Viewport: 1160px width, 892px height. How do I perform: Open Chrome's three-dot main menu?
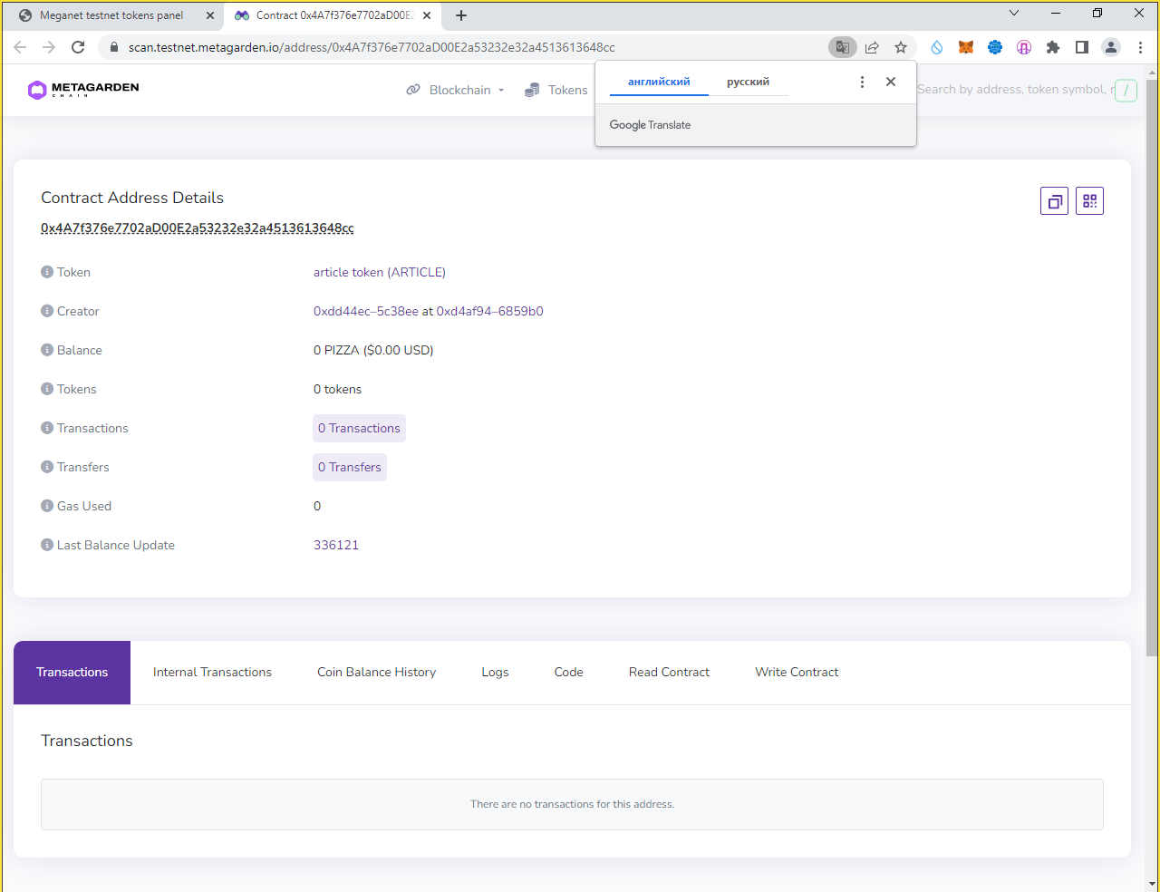(1140, 47)
